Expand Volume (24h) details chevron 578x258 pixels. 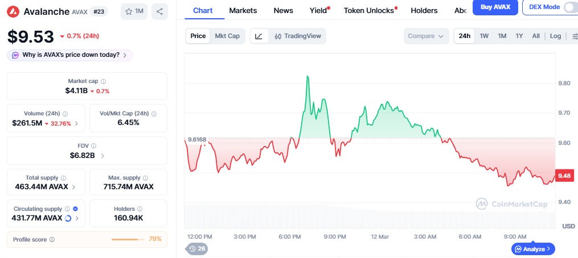pos(76,123)
